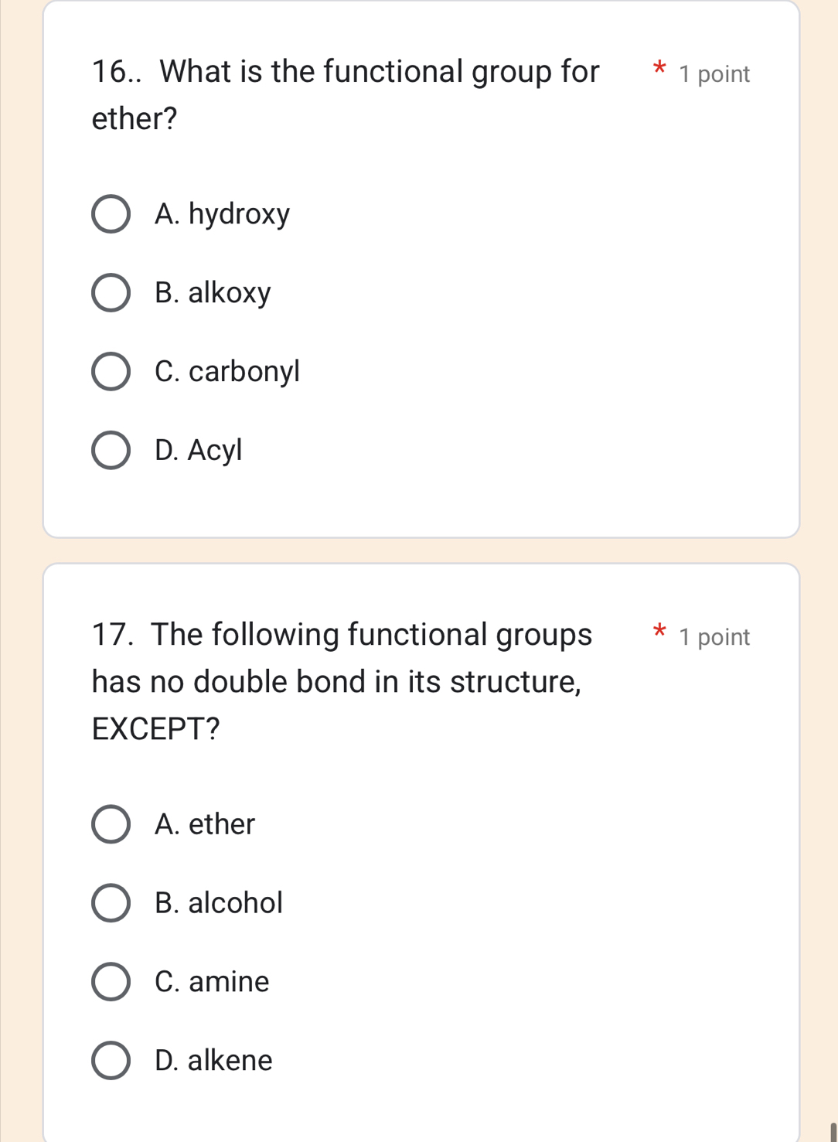Click the "1 point" label on question 16
838x1142 pixels.
pos(714,74)
